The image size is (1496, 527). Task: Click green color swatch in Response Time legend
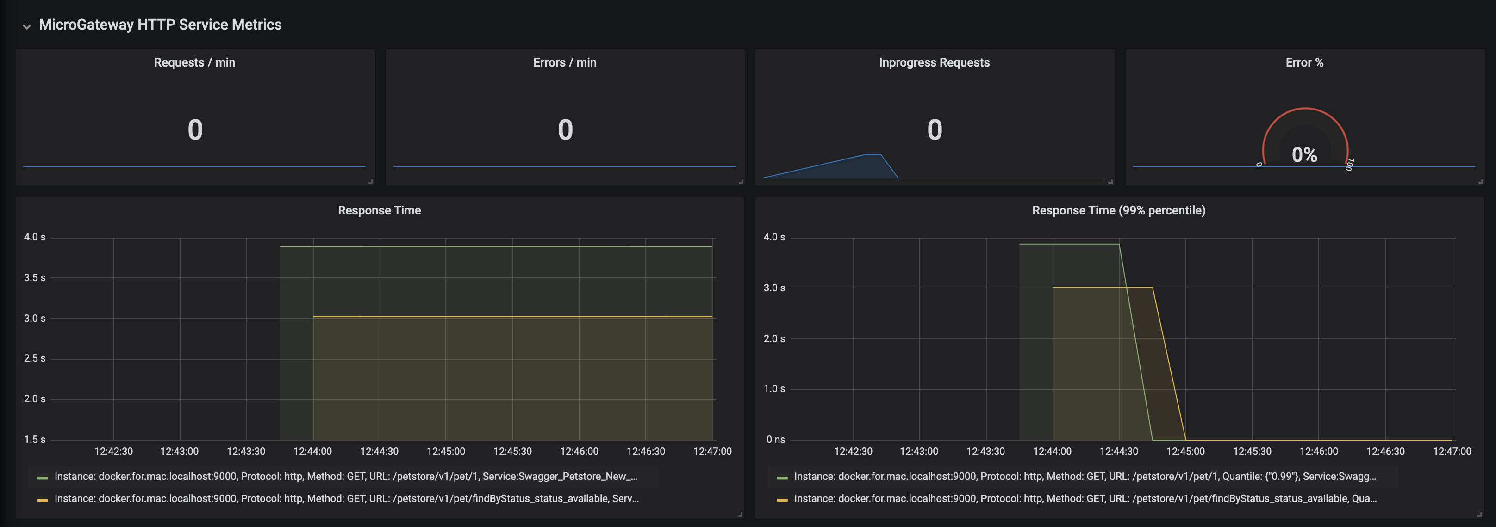pos(43,478)
